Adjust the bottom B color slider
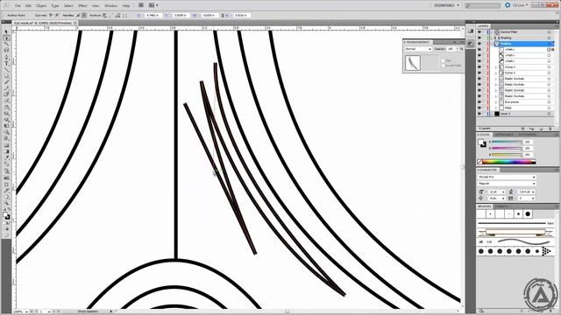Screen dimensions: 561x315 (507, 155)
